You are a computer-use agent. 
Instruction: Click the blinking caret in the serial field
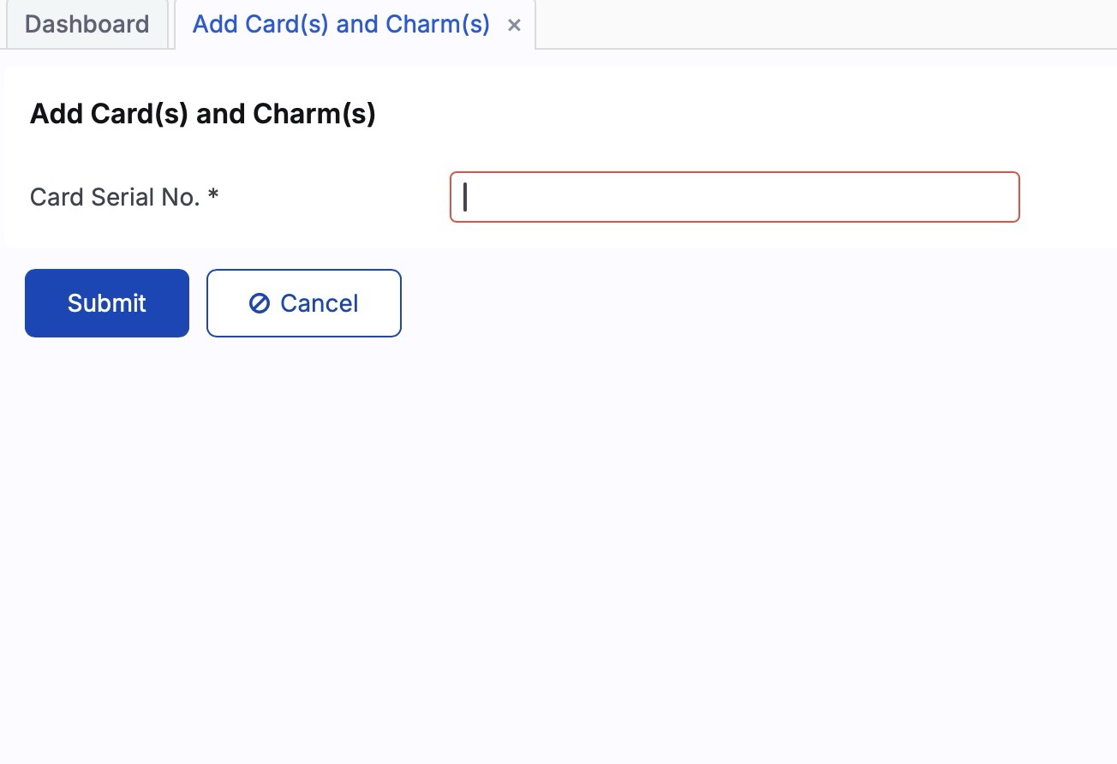click(x=465, y=197)
